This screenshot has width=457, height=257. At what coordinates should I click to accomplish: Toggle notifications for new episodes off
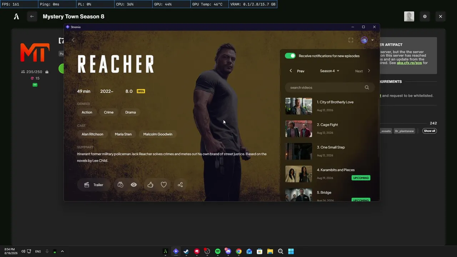tap(290, 56)
